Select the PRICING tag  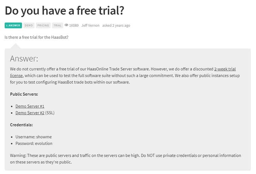(43, 25)
